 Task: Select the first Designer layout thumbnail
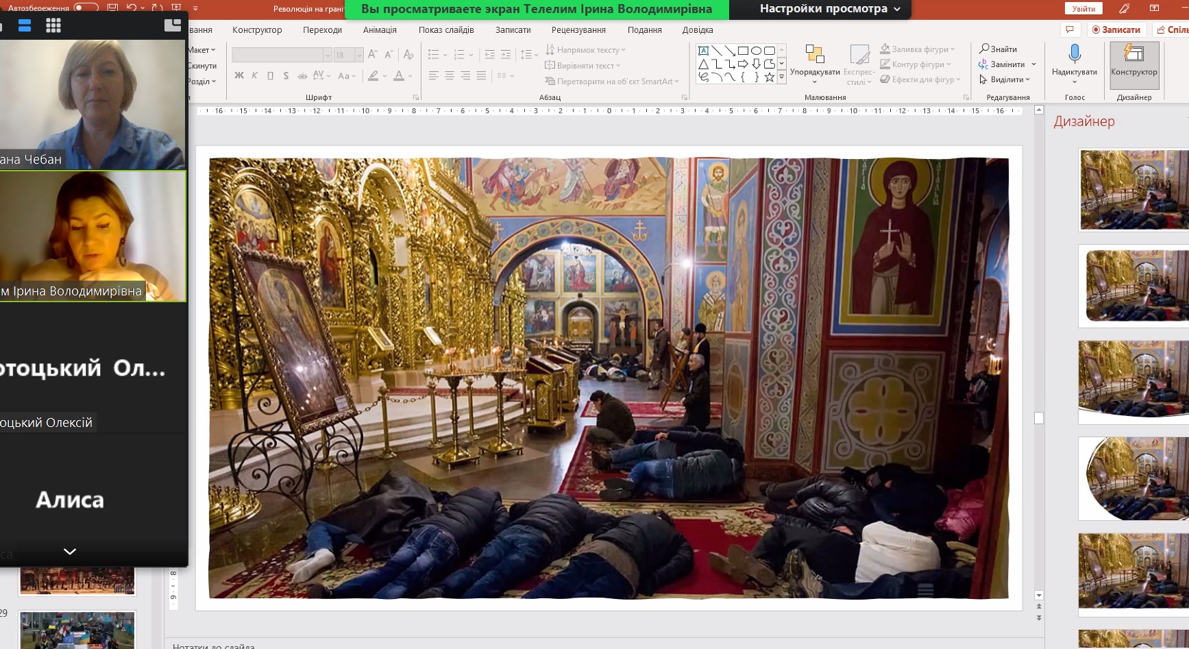(x=1133, y=190)
